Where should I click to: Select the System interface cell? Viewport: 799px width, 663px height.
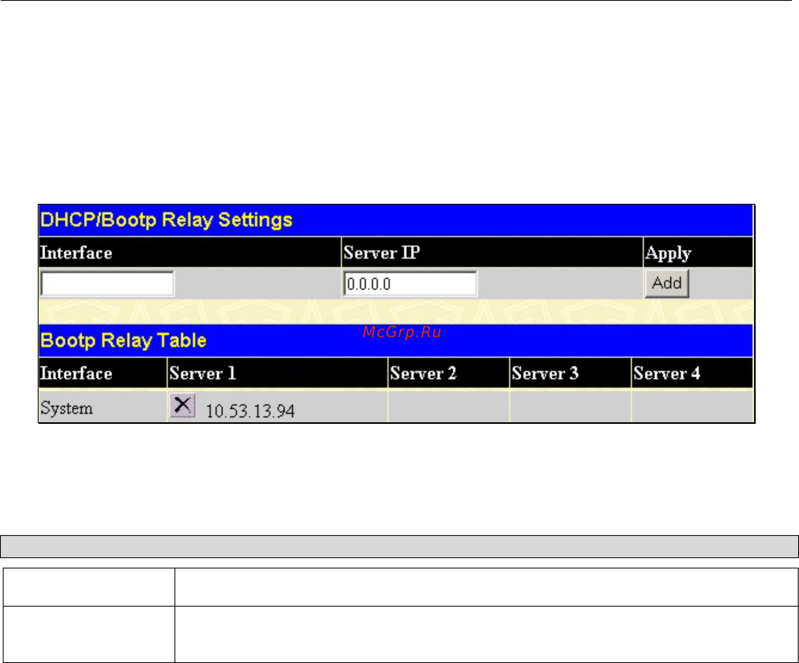click(x=103, y=408)
